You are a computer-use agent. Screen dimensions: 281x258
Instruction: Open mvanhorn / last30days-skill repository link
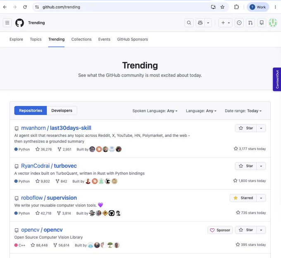coord(56,128)
